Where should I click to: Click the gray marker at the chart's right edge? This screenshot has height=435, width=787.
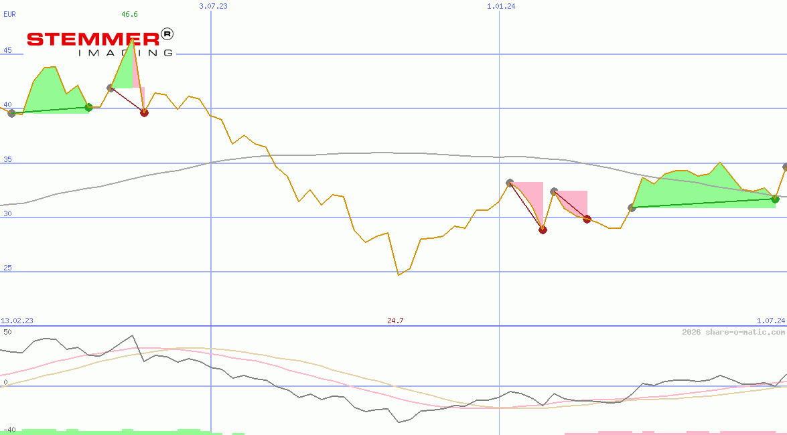coord(786,167)
